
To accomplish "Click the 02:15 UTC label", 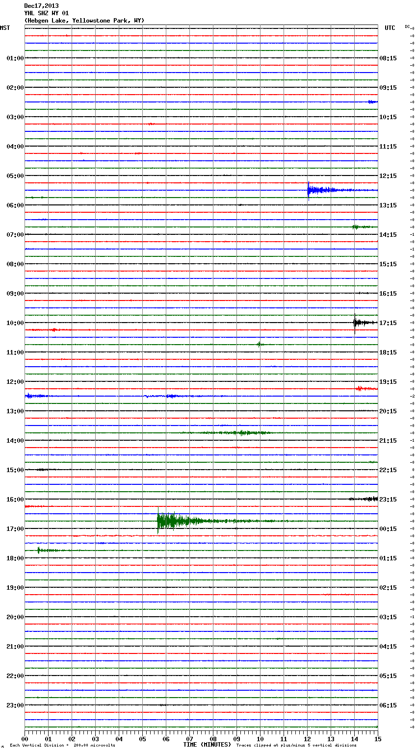I will pos(388,588).
